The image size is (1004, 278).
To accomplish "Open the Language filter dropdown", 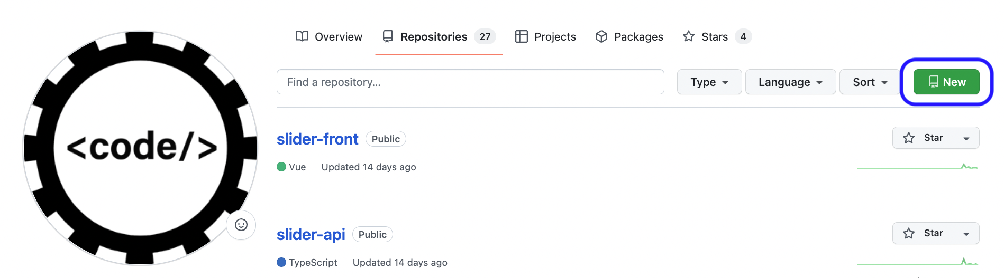I will click(791, 82).
